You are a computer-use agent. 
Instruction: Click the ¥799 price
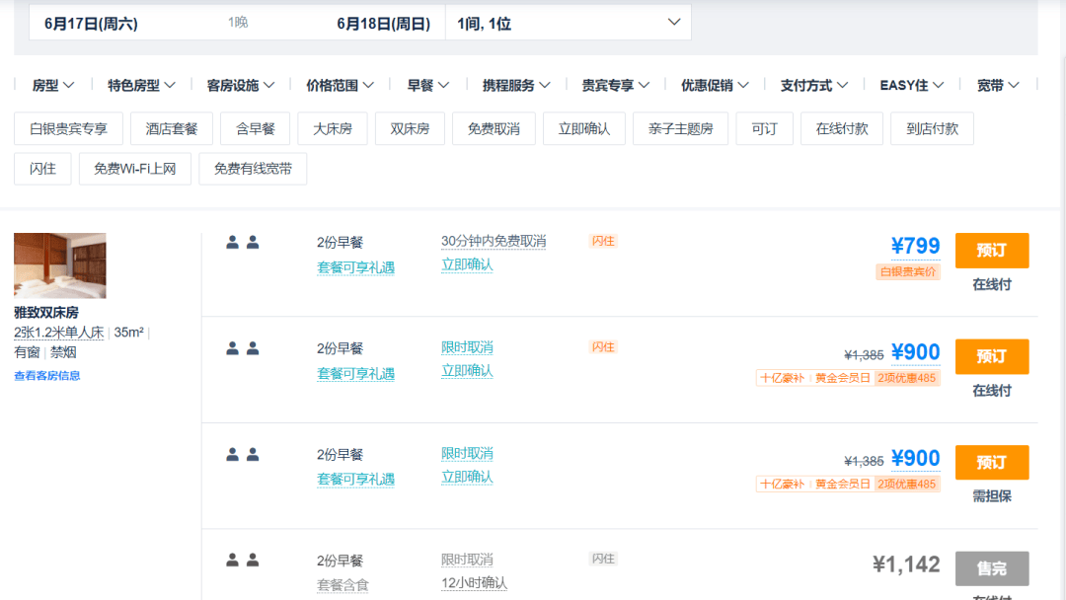(x=915, y=246)
